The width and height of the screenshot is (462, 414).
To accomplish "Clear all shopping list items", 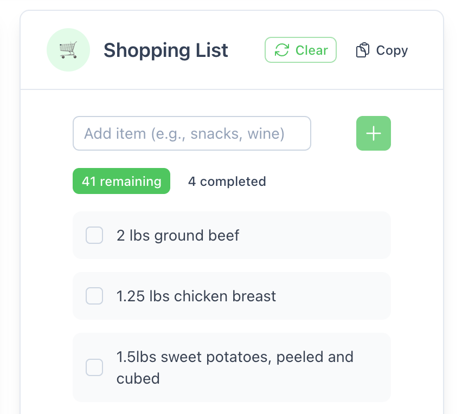I will [x=300, y=50].
